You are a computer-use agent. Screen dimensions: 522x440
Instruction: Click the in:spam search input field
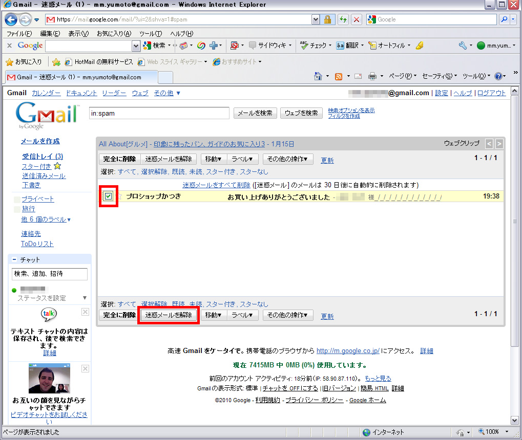pyautogui.click(x=159, y=113)
